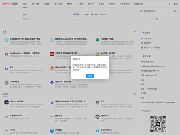Select the 百度 search engine option
Viewport: 180px width, 135px height.
point(76,14)
